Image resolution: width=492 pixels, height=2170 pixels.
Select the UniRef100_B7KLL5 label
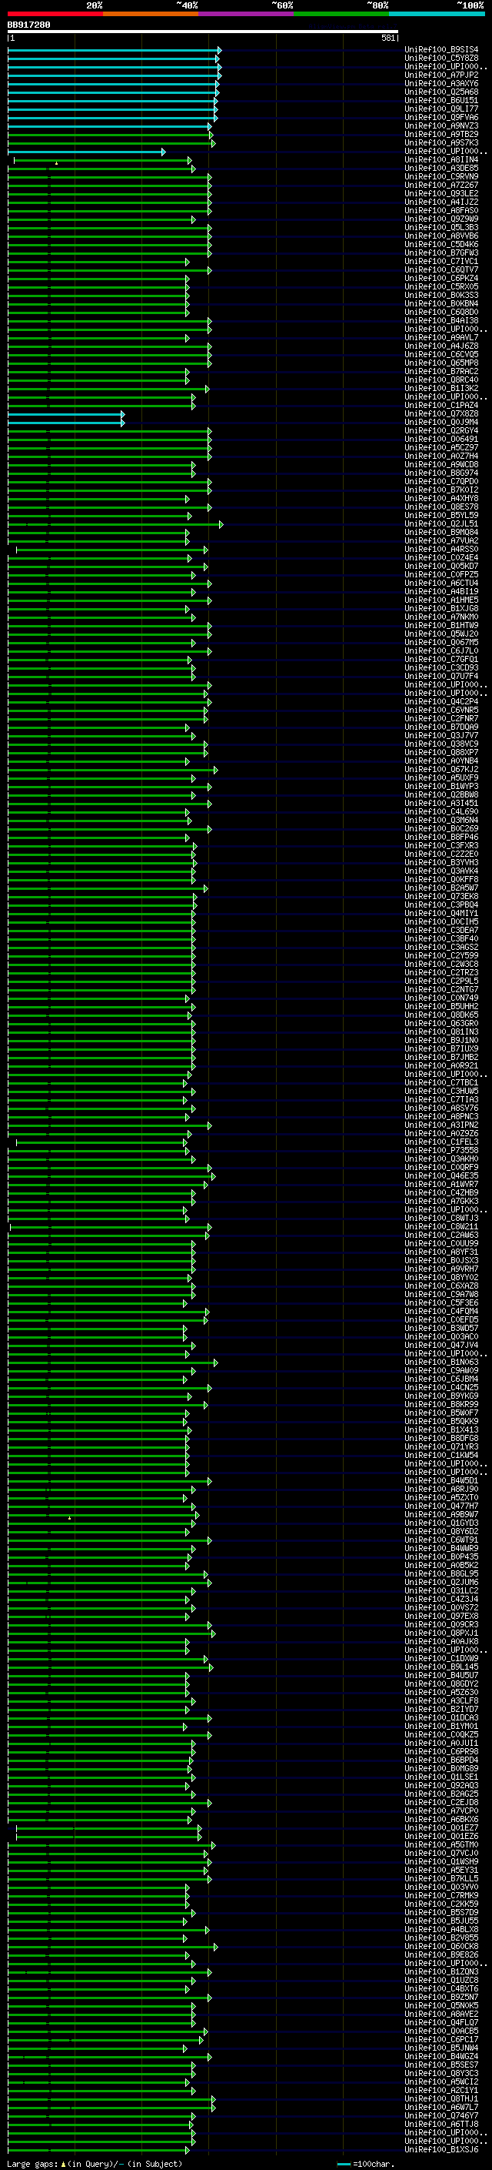coord(441,1878)
